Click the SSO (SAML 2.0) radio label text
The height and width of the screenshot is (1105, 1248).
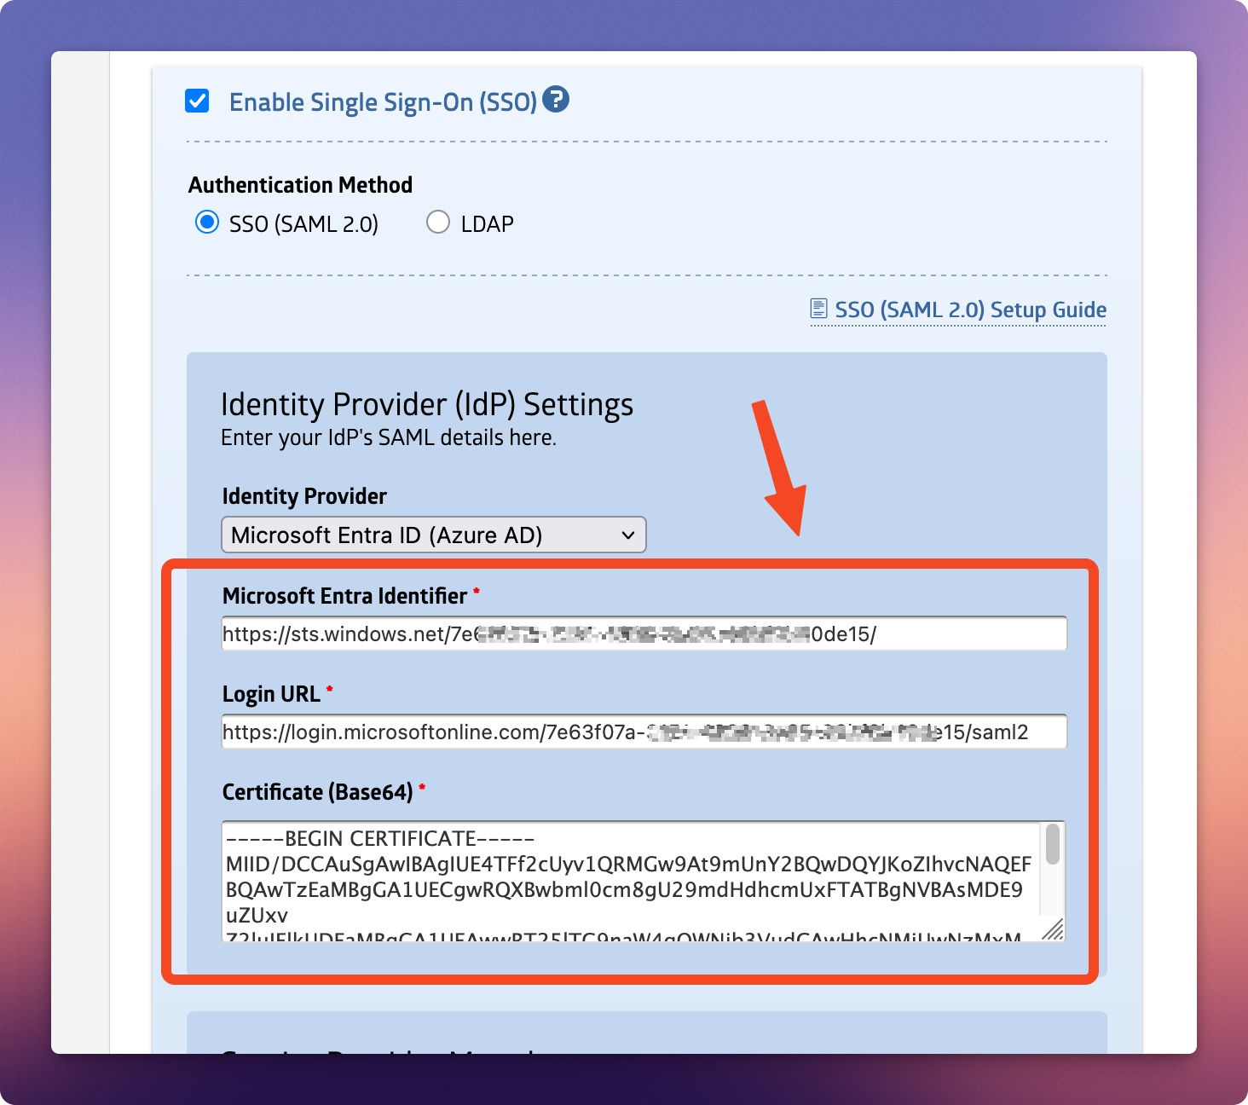tap(303, 224)
